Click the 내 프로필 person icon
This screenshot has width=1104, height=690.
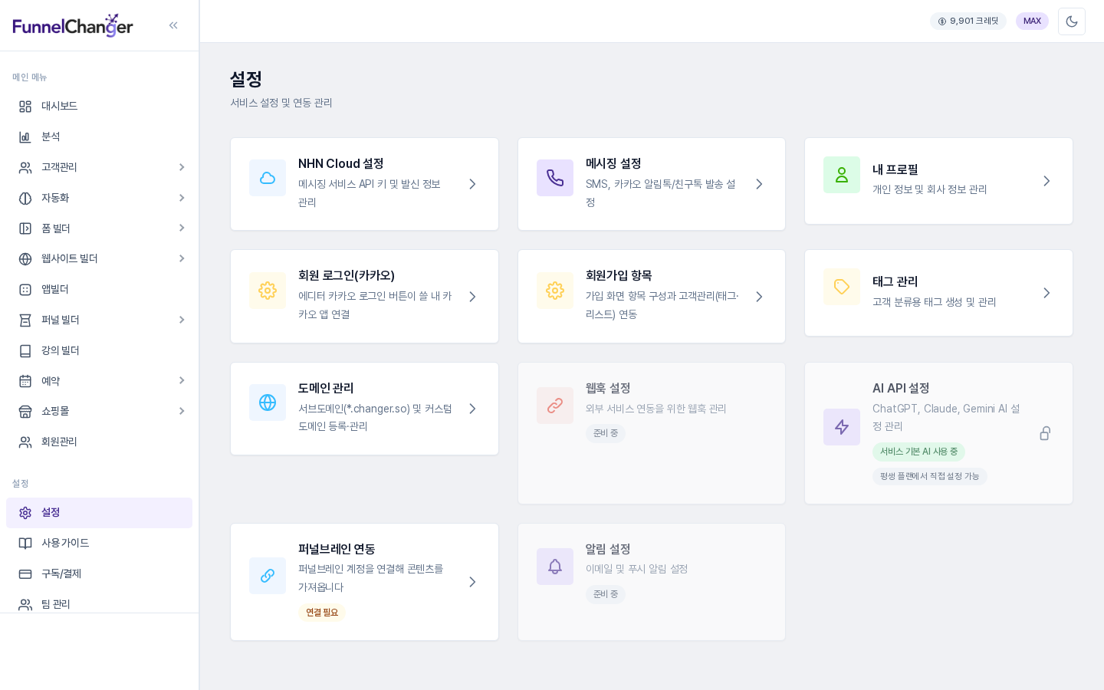[x=842, y=175]
